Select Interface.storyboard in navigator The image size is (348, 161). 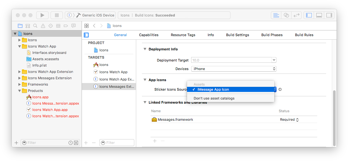tap(49, 53)
